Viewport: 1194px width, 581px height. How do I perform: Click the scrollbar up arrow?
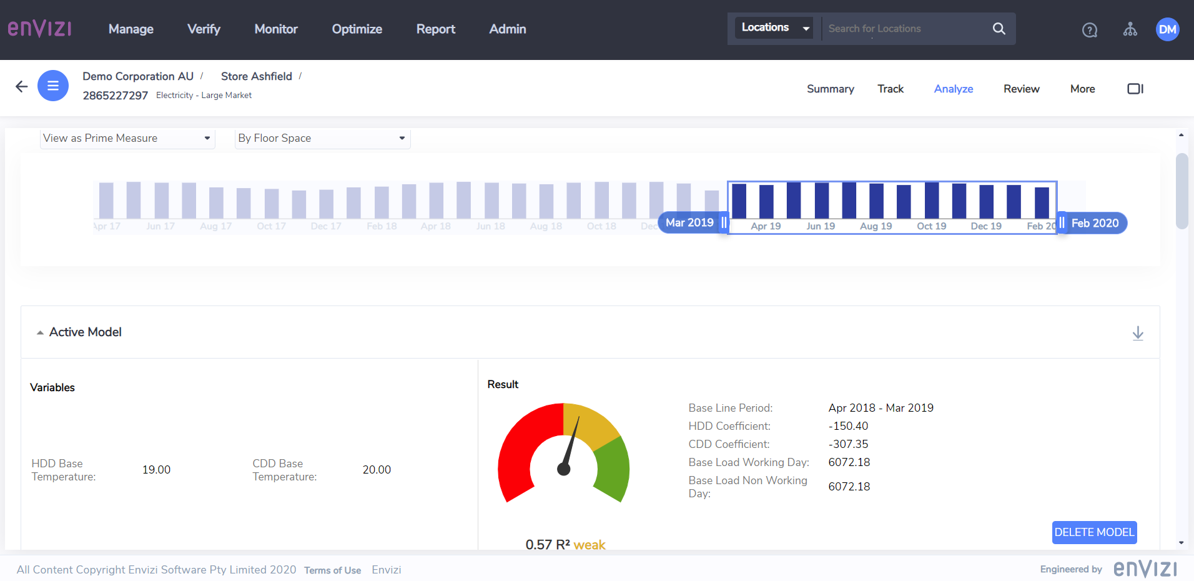coord(1182,135)
